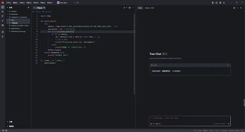Image resolution: width=245 pixels, height=132 pixels.
Task: Send the chat message with paper plane icon
Action: pos(228,124)
